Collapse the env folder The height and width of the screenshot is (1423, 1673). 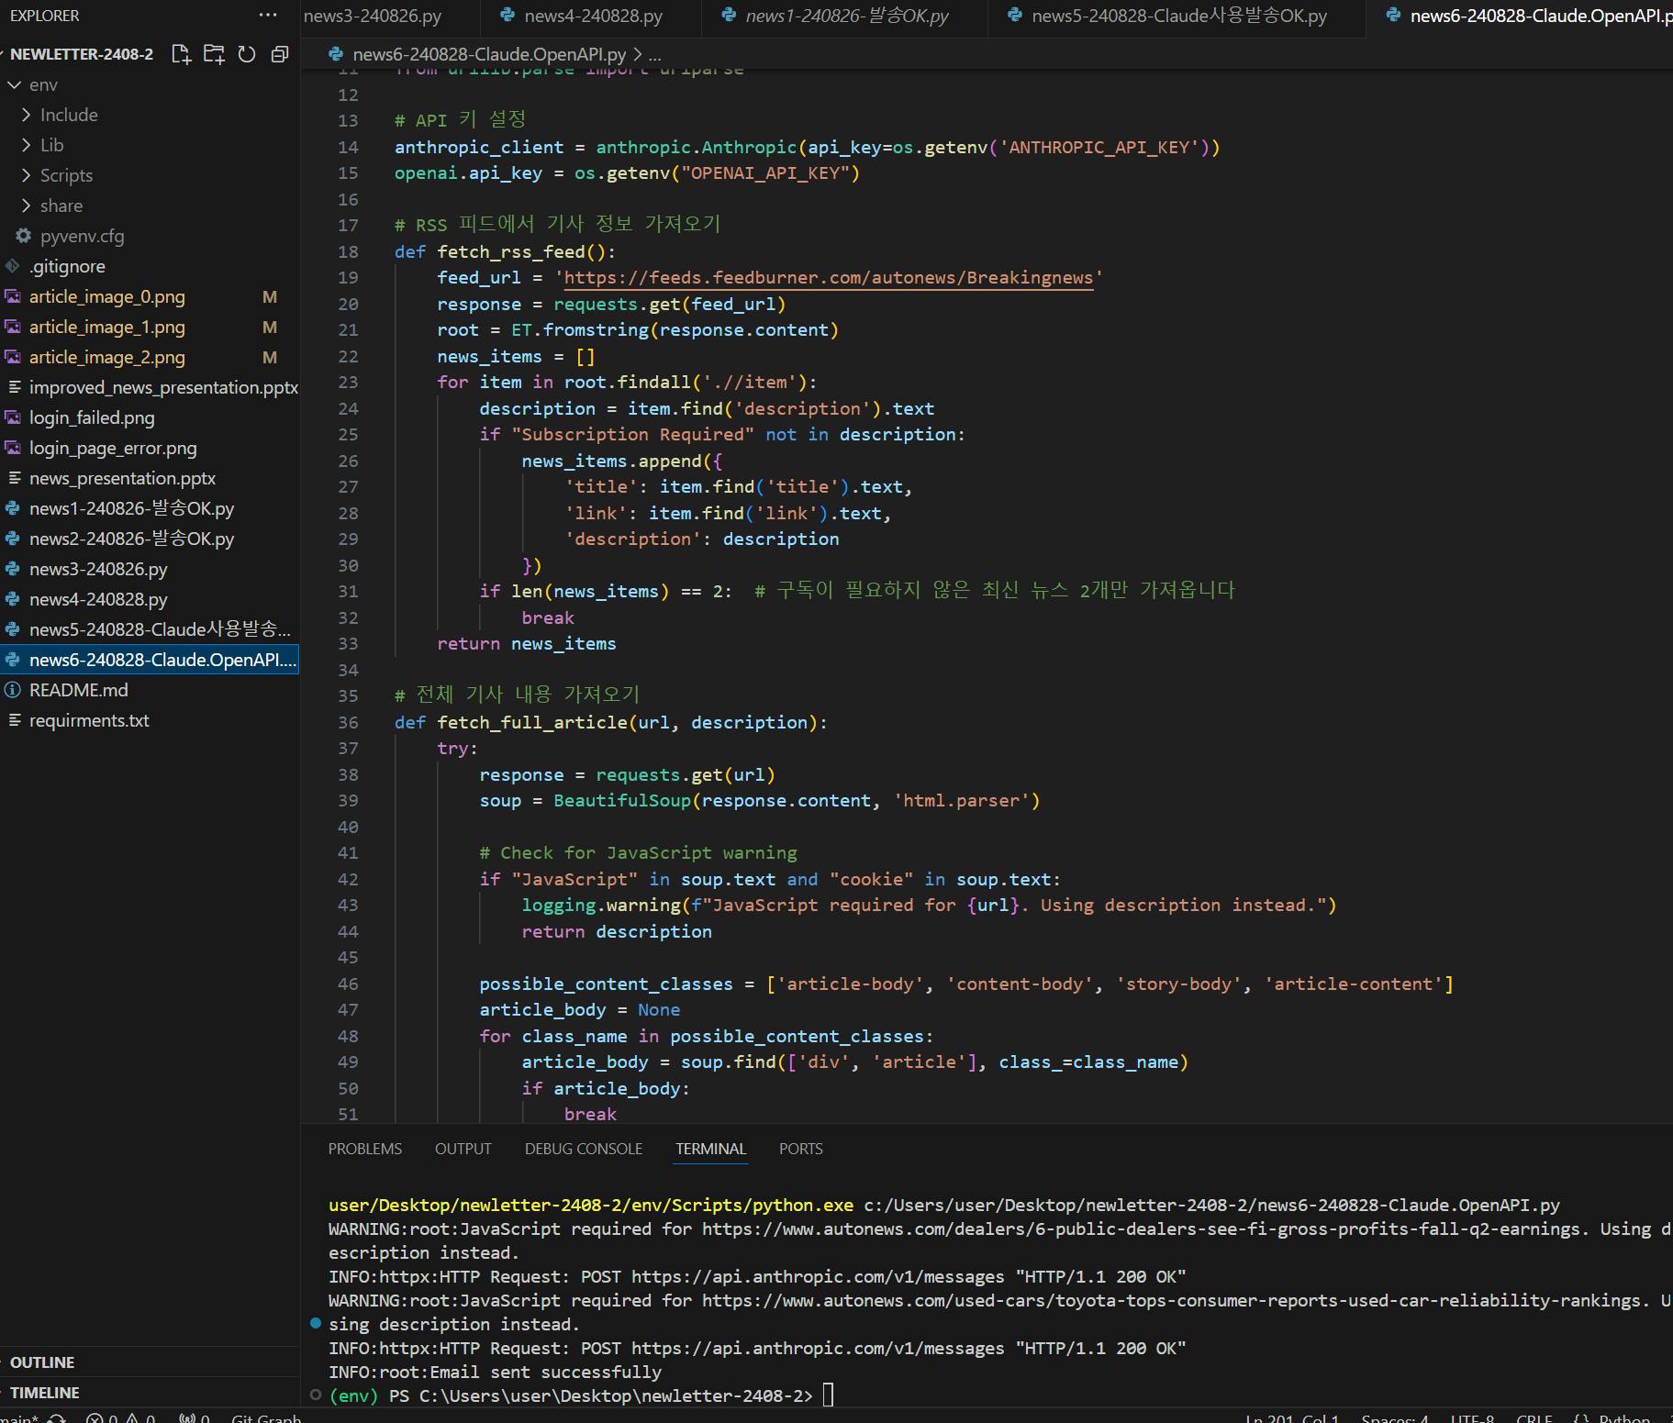click(14, 84)
